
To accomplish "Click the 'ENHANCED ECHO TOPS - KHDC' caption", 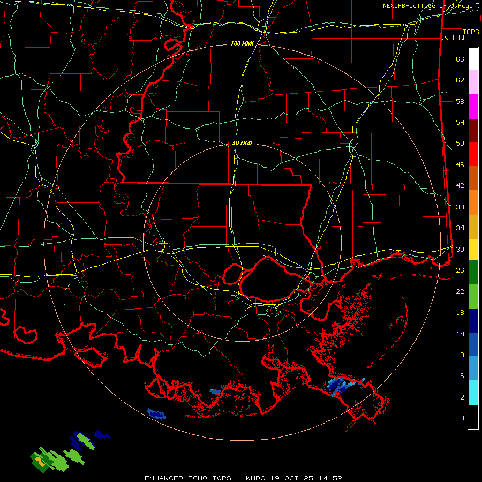I will pos(206,478).
